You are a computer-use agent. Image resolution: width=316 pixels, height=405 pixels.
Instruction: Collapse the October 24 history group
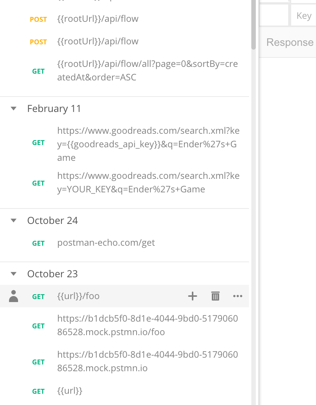14,220
